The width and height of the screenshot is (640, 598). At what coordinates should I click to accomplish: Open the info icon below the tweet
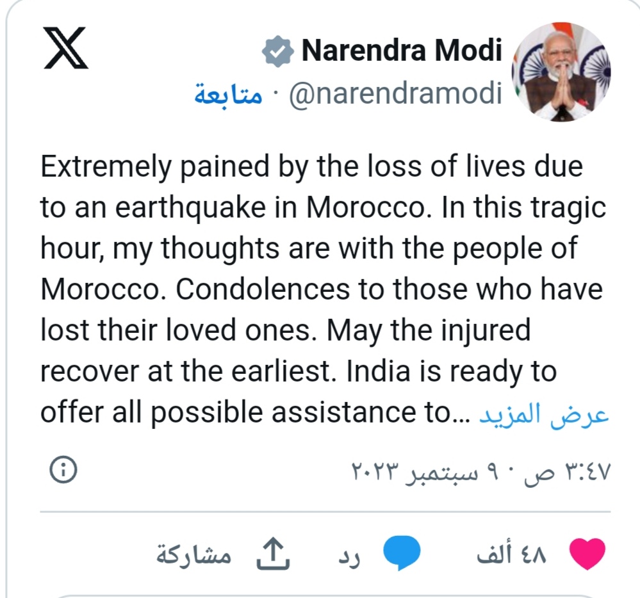tap(63, 471)
